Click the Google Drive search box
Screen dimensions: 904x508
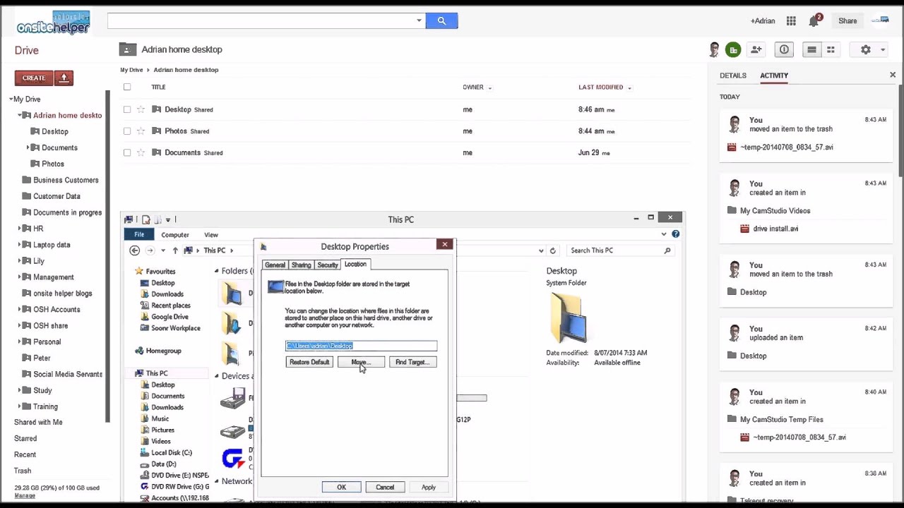[x=260, y=20]
